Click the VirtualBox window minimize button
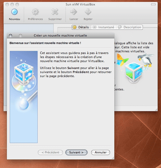Image resolution: width=161 pixels, height=168 pixels. (12, 5)
